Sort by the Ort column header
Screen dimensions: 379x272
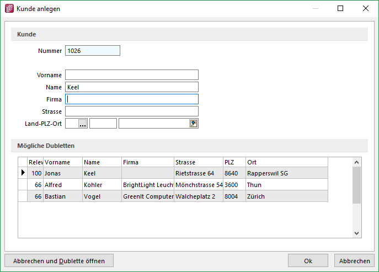(x=287, y=162)
